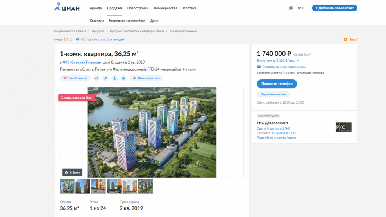Click the РКС Девелопмент developer name
Screen dimensions: 386x217
272,123
